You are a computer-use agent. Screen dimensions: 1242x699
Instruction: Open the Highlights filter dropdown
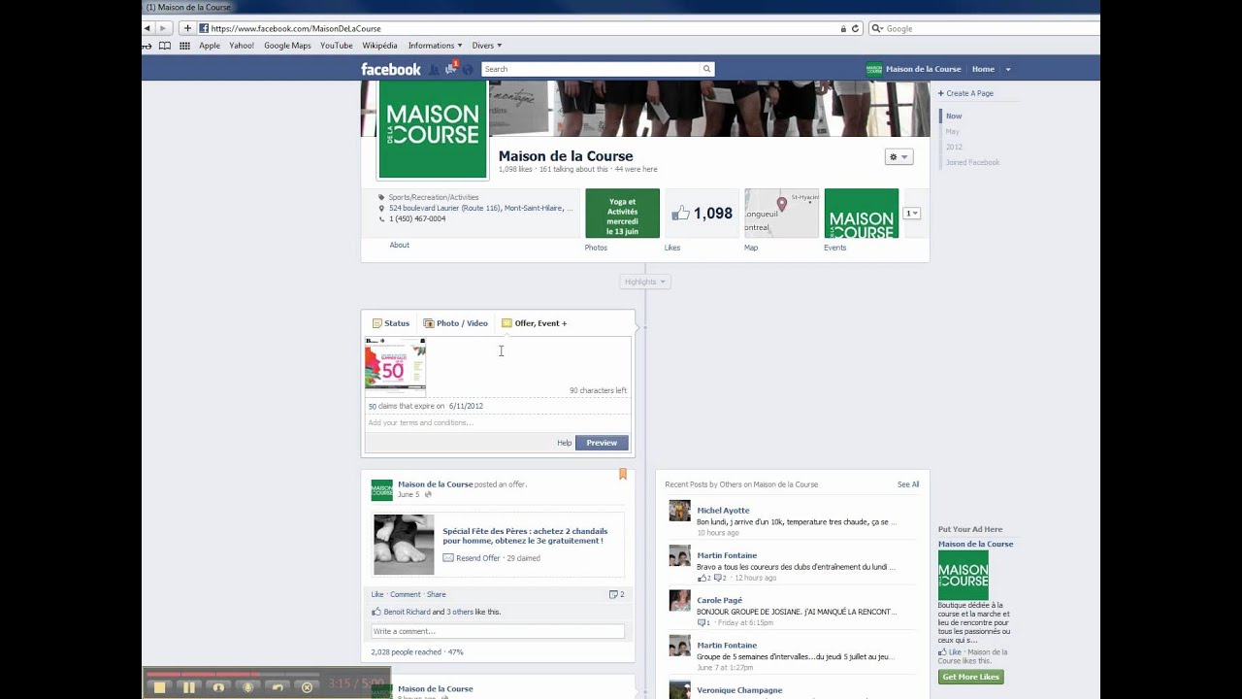tap(645, 282)
